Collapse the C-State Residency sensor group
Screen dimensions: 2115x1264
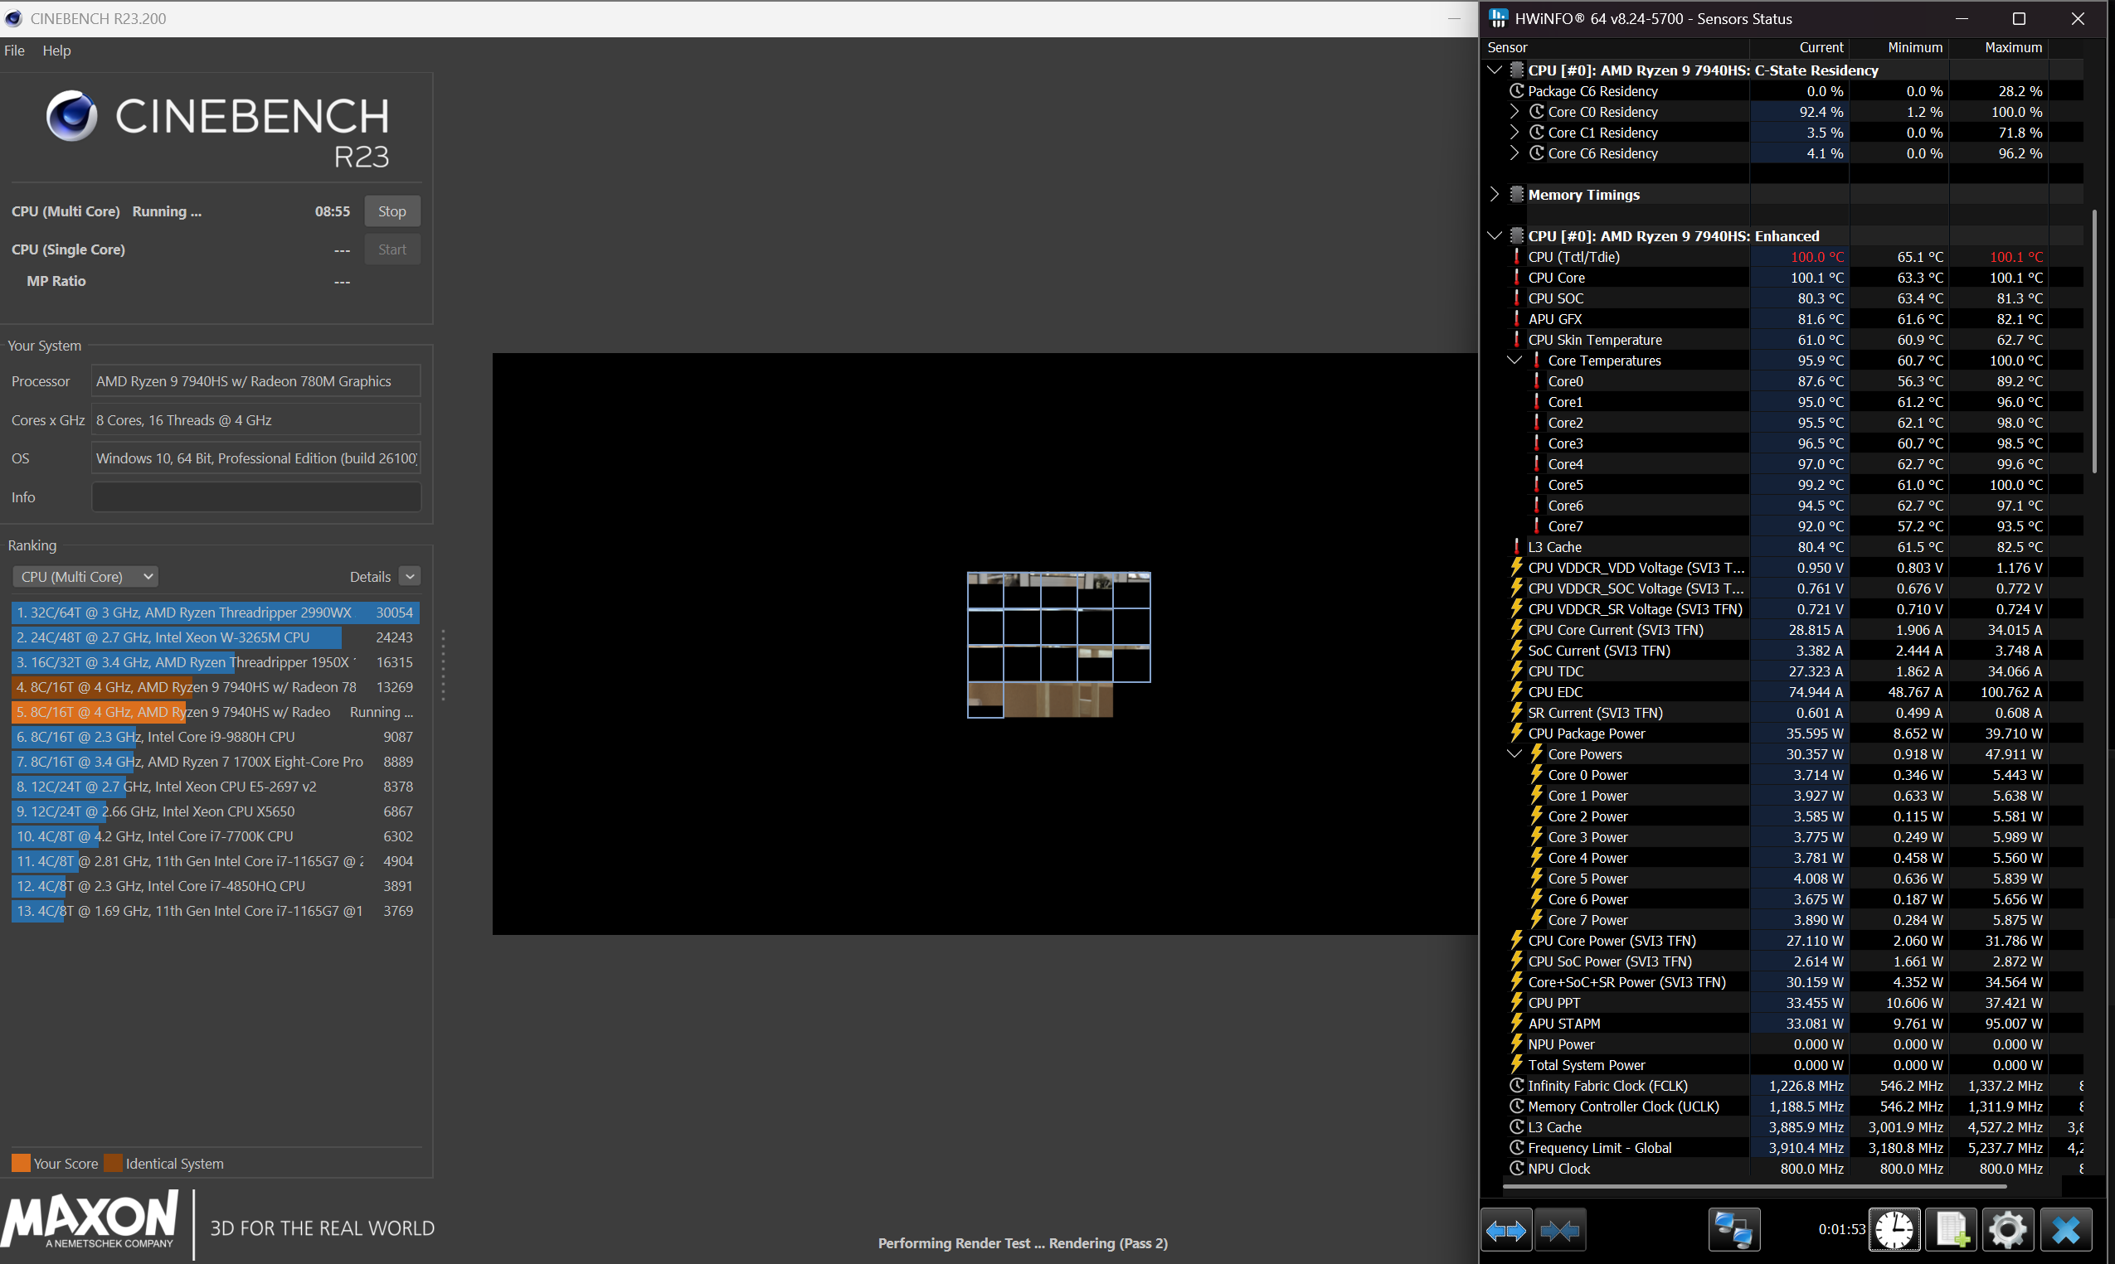point(1494,70)
